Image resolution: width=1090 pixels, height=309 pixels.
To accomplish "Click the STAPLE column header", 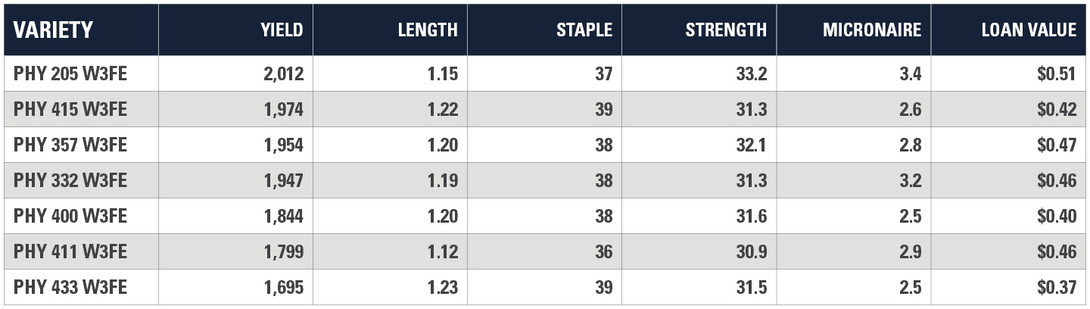I will (584, 30).
